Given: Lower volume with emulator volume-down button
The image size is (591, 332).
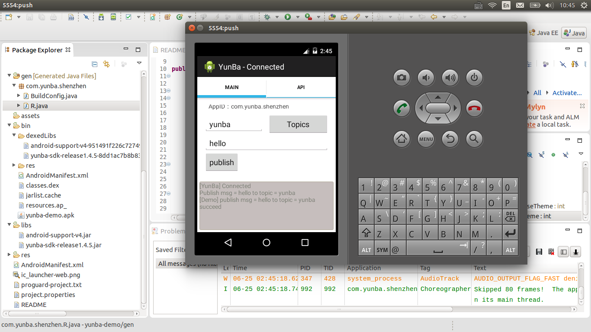Looking at the screenshot, I should (x=426, y=78).
